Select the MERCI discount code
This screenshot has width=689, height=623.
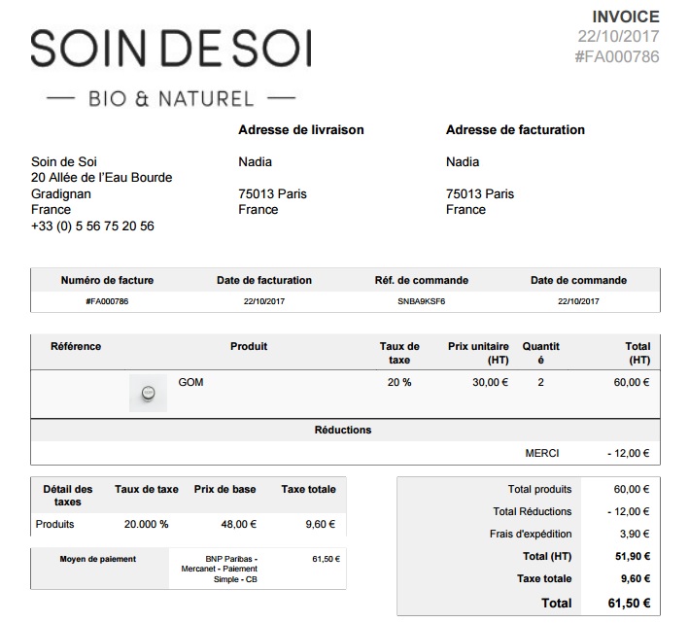coord(542,453)
